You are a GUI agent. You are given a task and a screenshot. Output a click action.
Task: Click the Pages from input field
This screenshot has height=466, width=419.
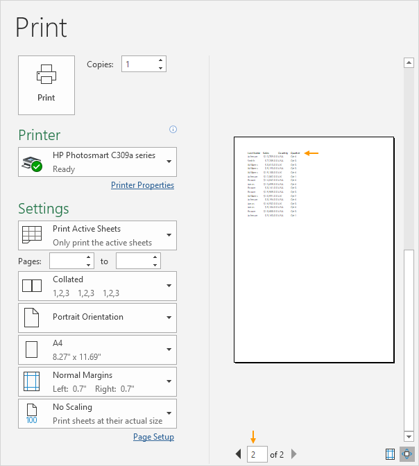pos(67,261)
